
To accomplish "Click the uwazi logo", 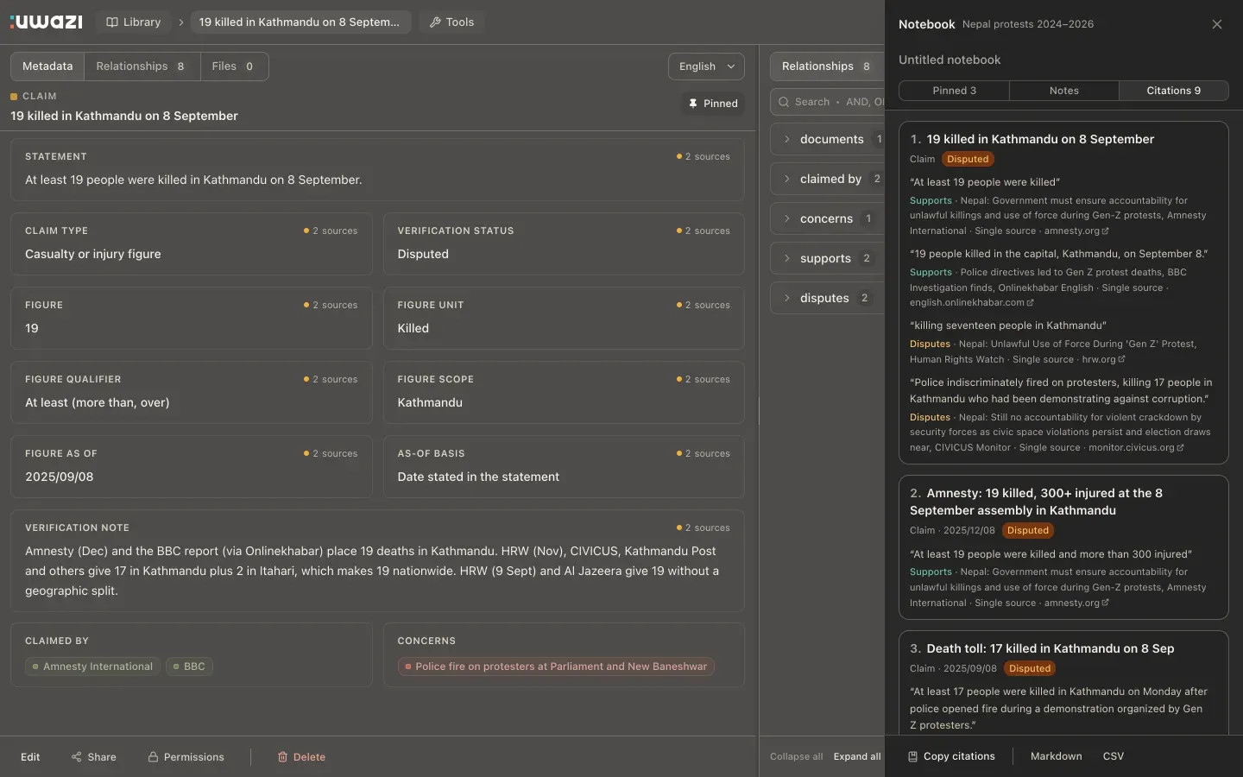I will (47, 22).
